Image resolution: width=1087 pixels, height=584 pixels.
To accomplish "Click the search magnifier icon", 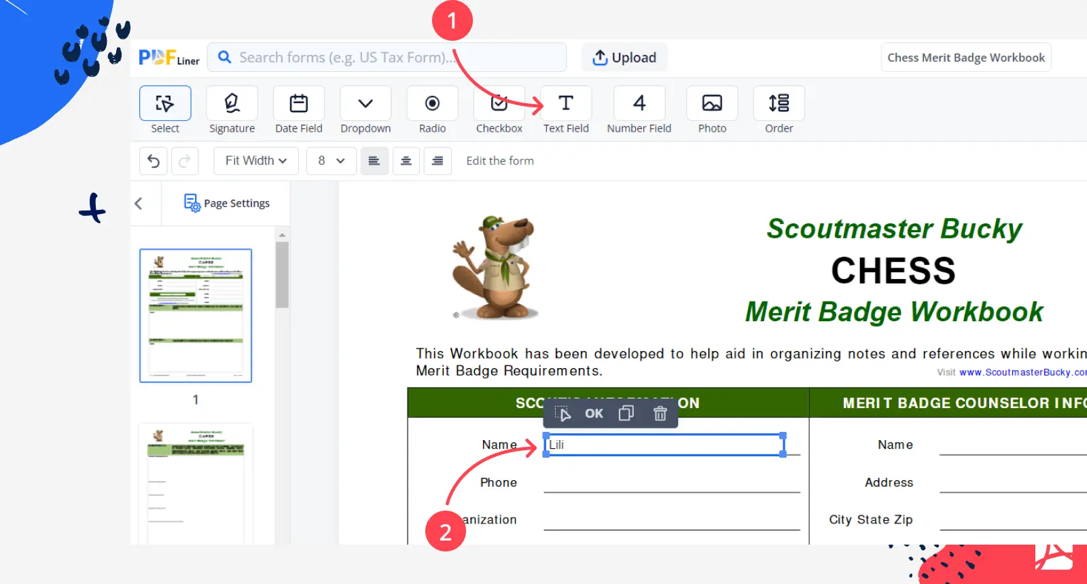I will click(224, 58).
